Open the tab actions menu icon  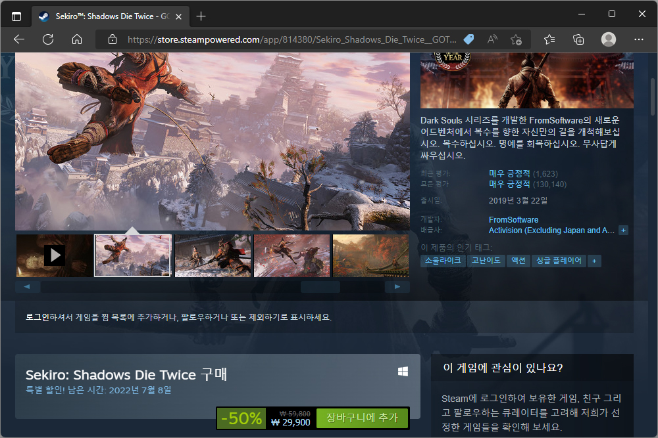point(16,16)
